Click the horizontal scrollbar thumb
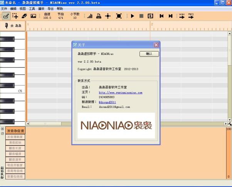Viewport: 232px width, 187px height. (45, 124)
